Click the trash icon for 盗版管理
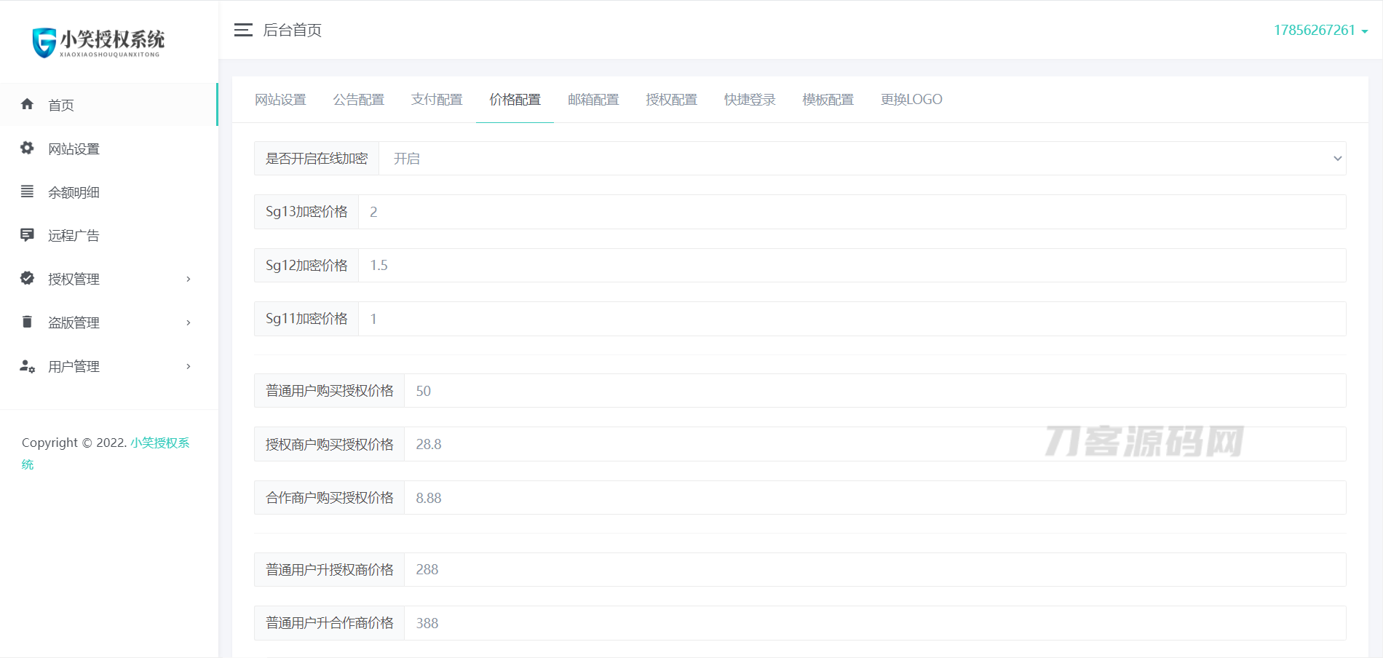 (x=28, y=322)
